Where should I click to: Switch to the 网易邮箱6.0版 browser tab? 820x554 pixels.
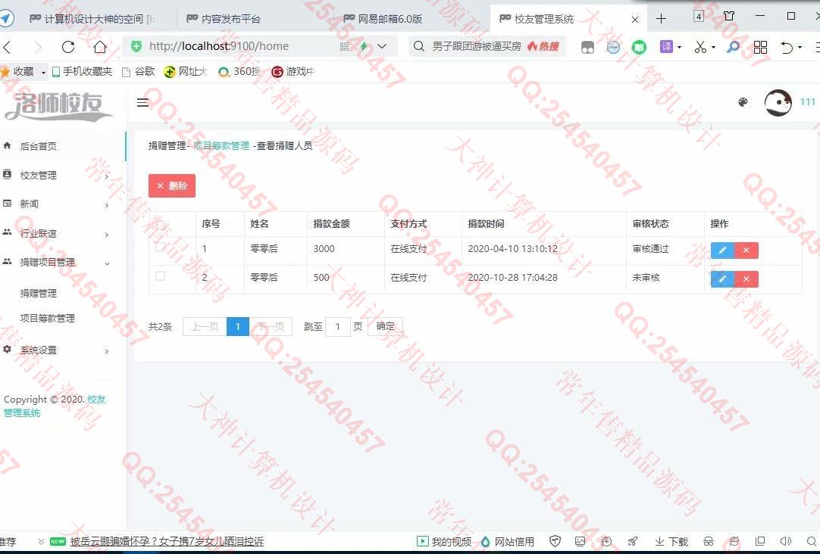click(x=390, y=20)
